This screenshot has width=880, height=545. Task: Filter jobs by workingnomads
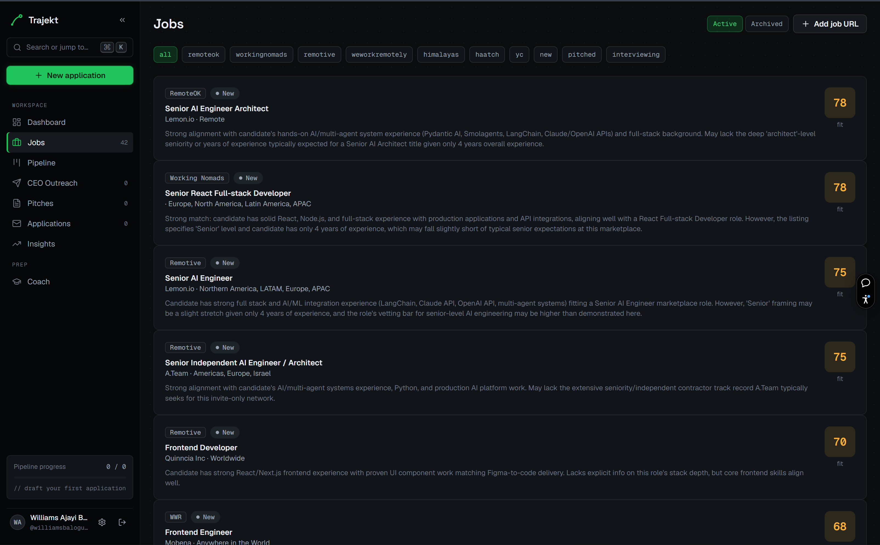click(x=261, y=55)
